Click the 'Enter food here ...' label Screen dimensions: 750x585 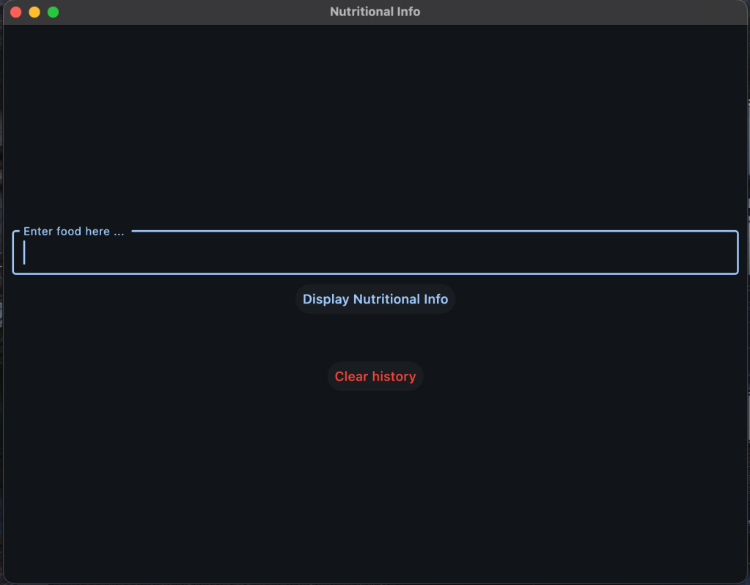point(73,232)
